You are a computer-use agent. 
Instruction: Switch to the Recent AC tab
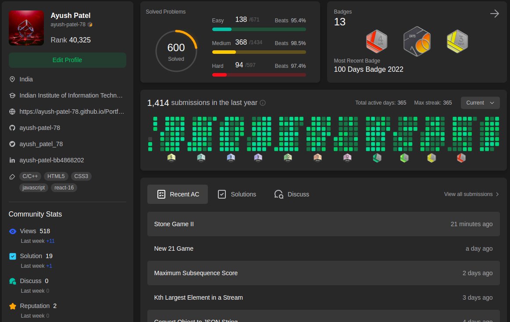click(178, 194)
